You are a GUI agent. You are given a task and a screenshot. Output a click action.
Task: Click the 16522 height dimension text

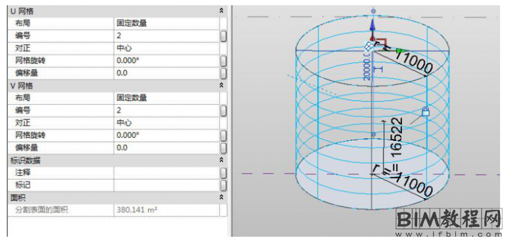(x=397, y=137)
